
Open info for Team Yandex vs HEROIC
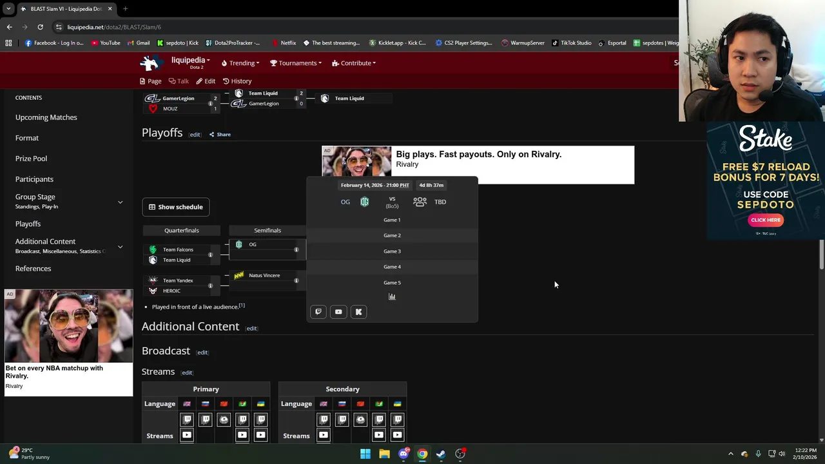(x=210, y=285)
